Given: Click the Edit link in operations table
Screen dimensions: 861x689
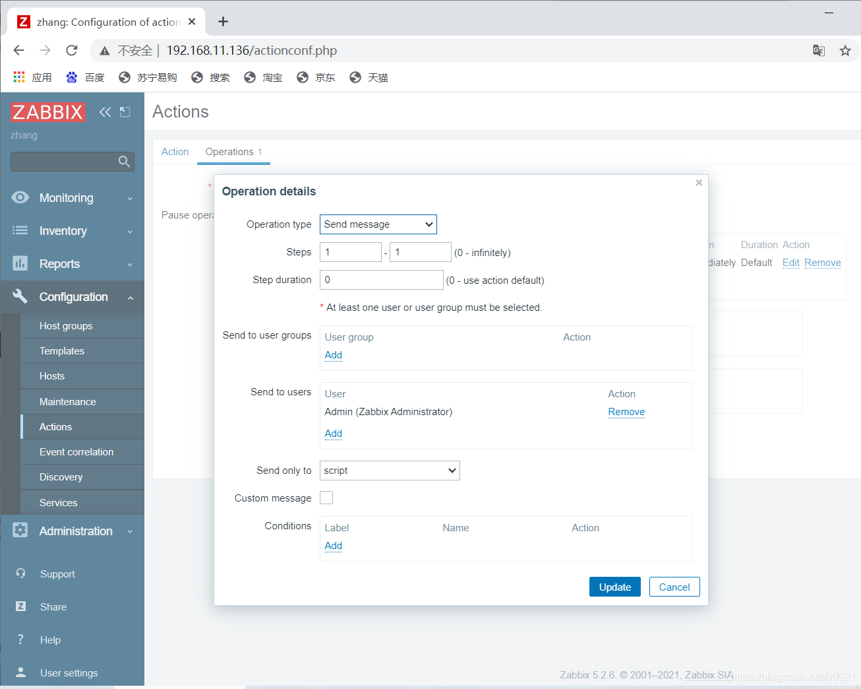Looking at the screenshot, I should (x=791, y=263).
